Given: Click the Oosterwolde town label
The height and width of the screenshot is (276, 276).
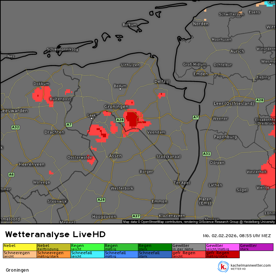Looking at the screenshot, I should point(80,158).
